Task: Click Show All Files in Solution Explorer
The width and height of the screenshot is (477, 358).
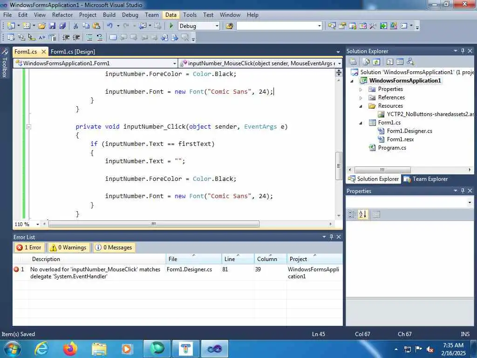Action: 366,62
